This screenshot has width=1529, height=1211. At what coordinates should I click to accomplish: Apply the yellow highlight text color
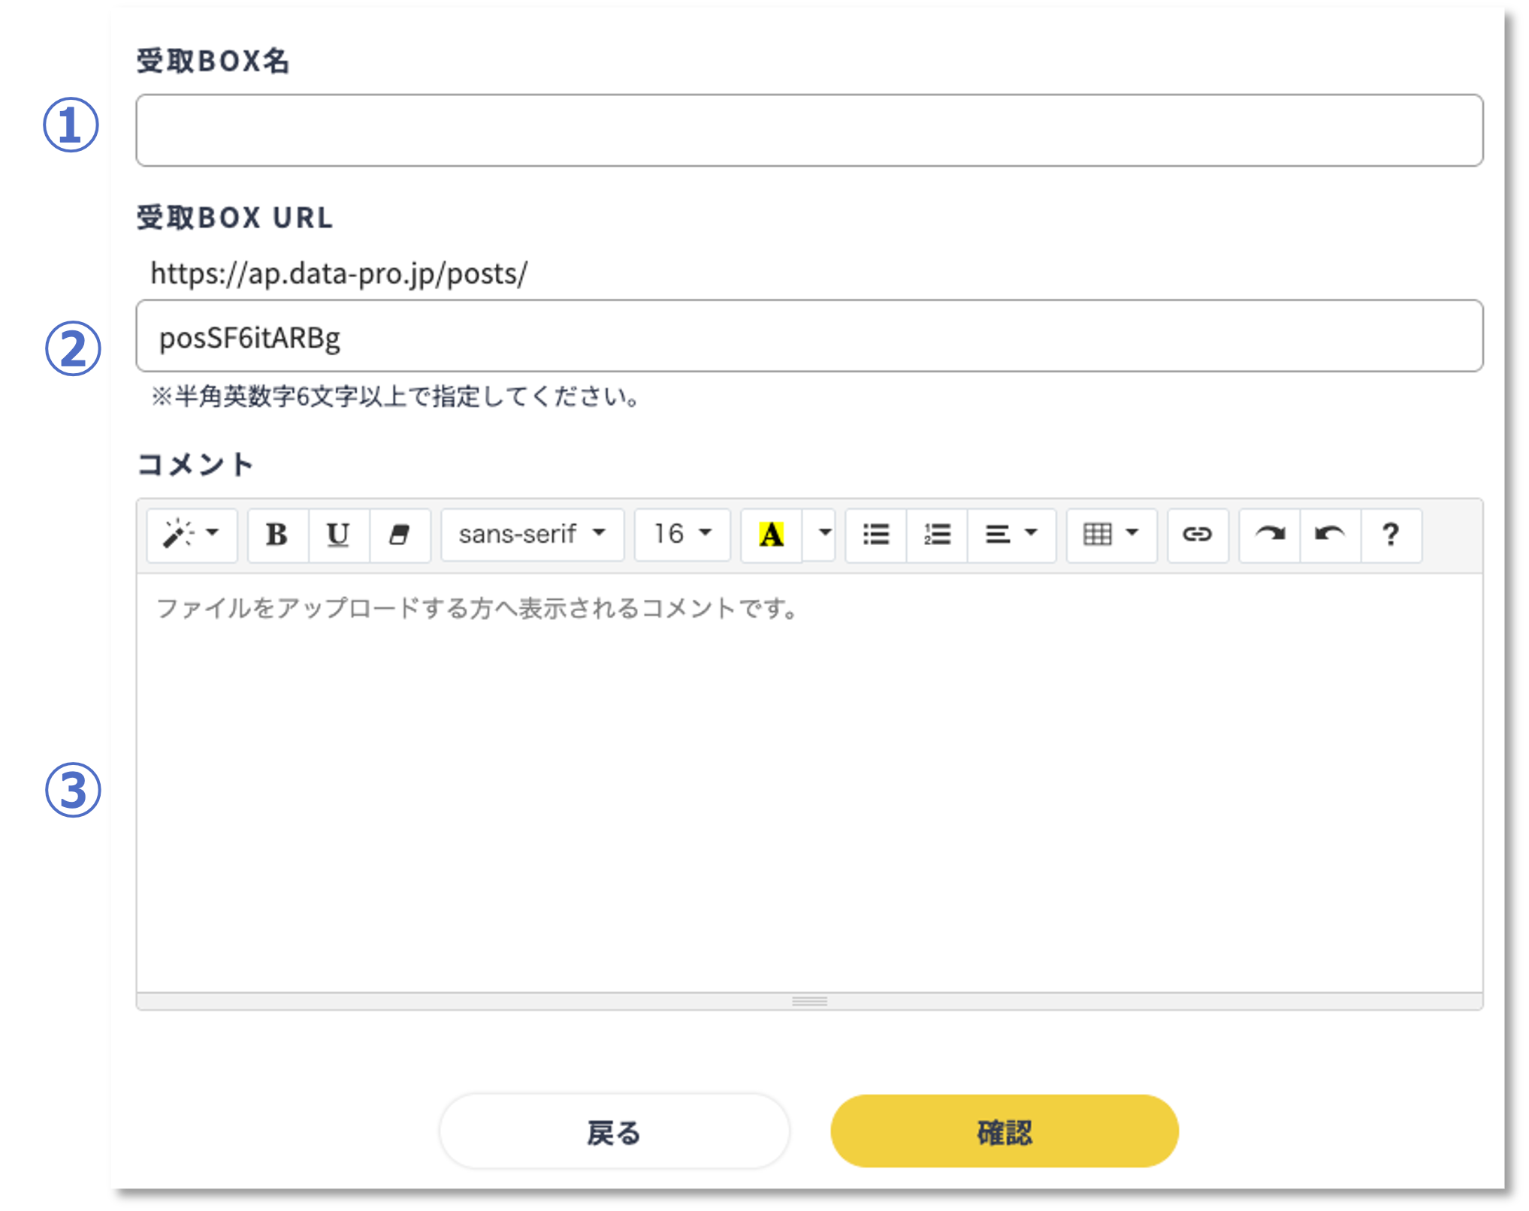[x=771, y=535]
